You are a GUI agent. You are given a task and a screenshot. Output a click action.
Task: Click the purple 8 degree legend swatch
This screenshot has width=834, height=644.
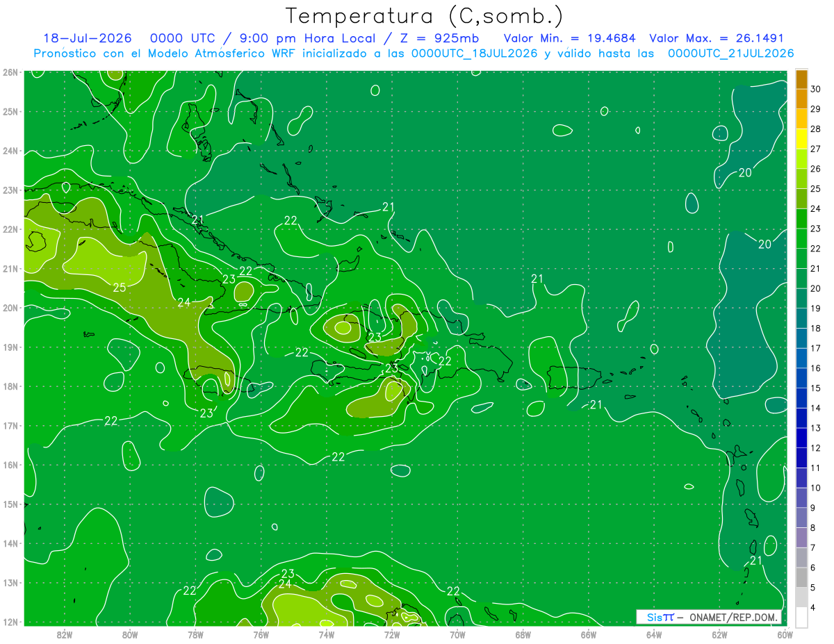click(801, 518)
